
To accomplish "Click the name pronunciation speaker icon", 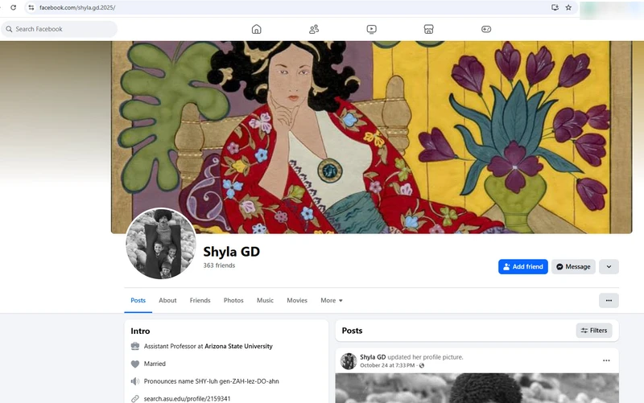I will point(135,381).
